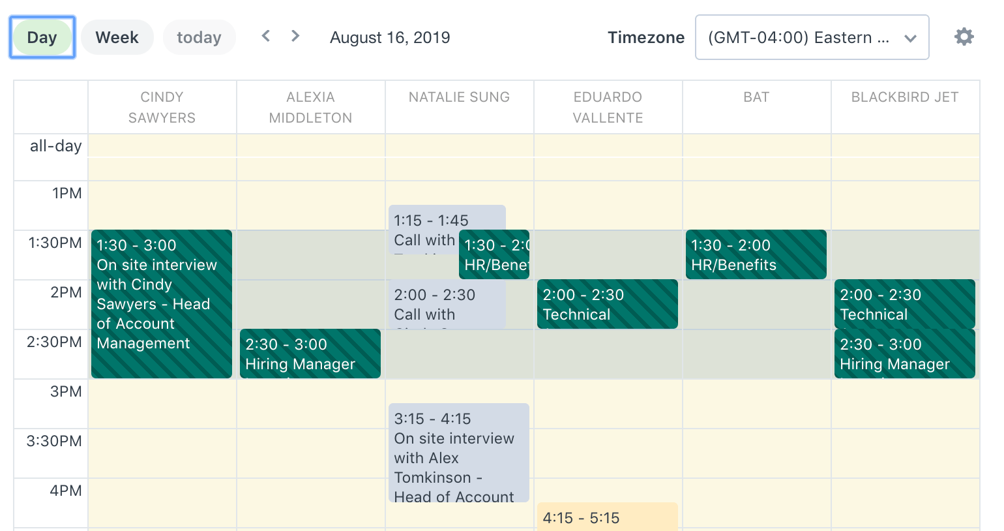The image size is (1004, 531).
Task: Open the settings gear icon
Action: click(964, 37)
